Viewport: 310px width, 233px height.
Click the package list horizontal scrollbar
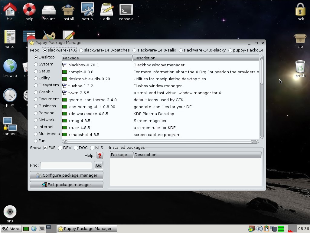160,142
